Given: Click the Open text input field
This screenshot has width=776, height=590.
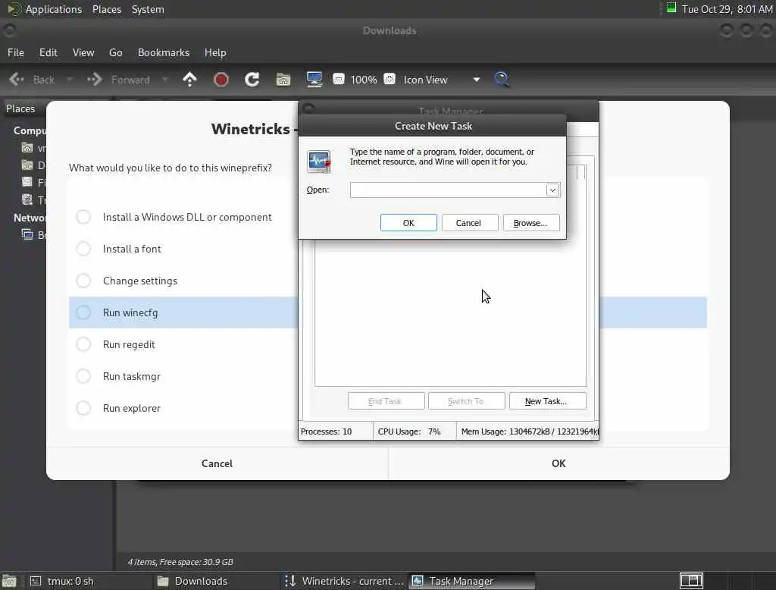Looking at the screenshot, I should 448,190.
